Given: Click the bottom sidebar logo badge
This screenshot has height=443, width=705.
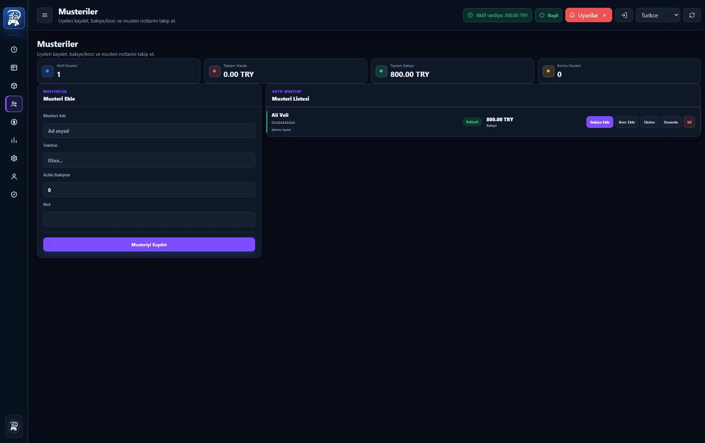Looking at the screenshot, I should coord(14,426).
